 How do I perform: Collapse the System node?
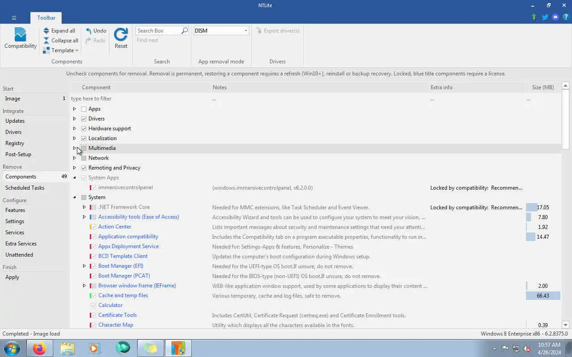pos(75,197)
